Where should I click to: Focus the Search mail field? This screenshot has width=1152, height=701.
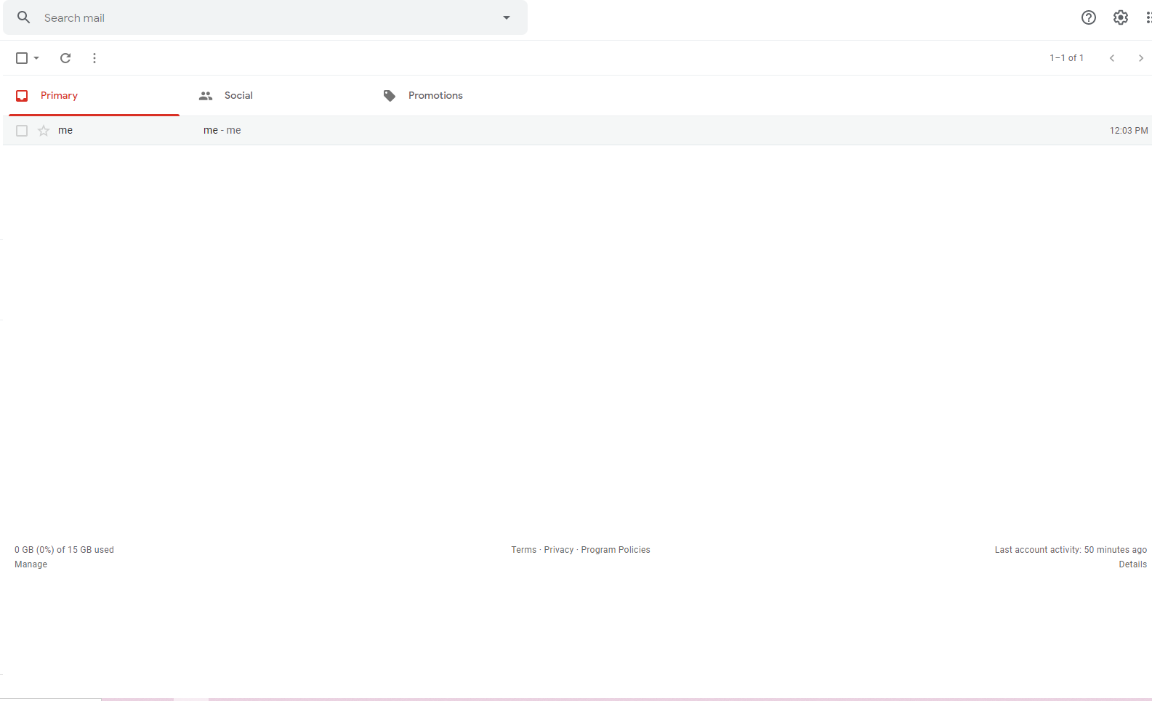click(265, 17)
